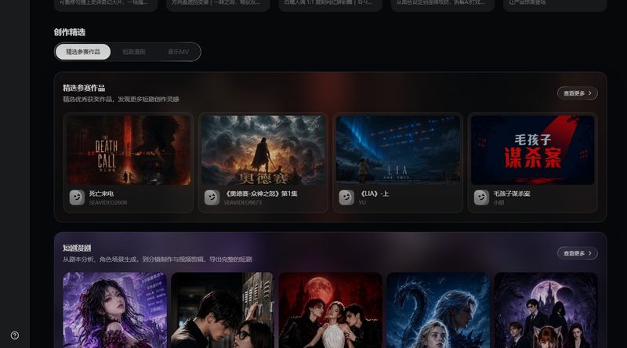Click the title 《奥德赛-众神之怒》第1集
The height and width of the screenshot is (348, 627).
click(260, 194)
